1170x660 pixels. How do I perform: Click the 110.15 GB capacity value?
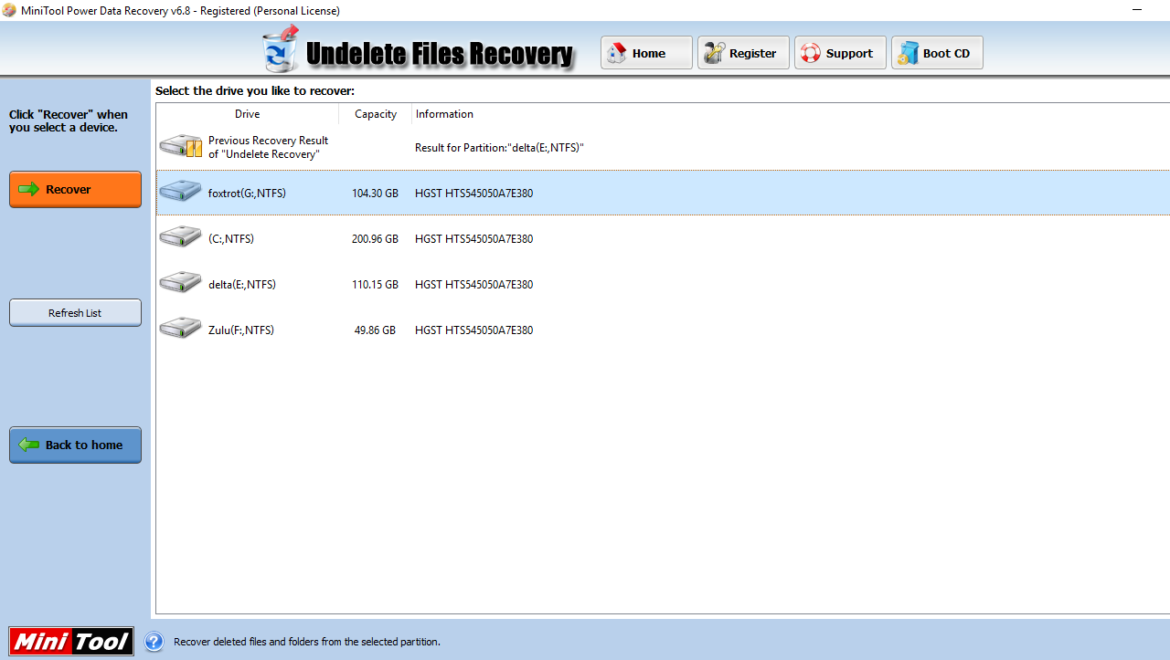375,285
